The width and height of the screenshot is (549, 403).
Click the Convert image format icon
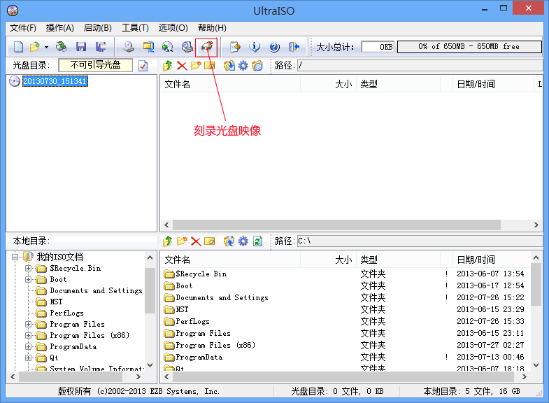168,47
